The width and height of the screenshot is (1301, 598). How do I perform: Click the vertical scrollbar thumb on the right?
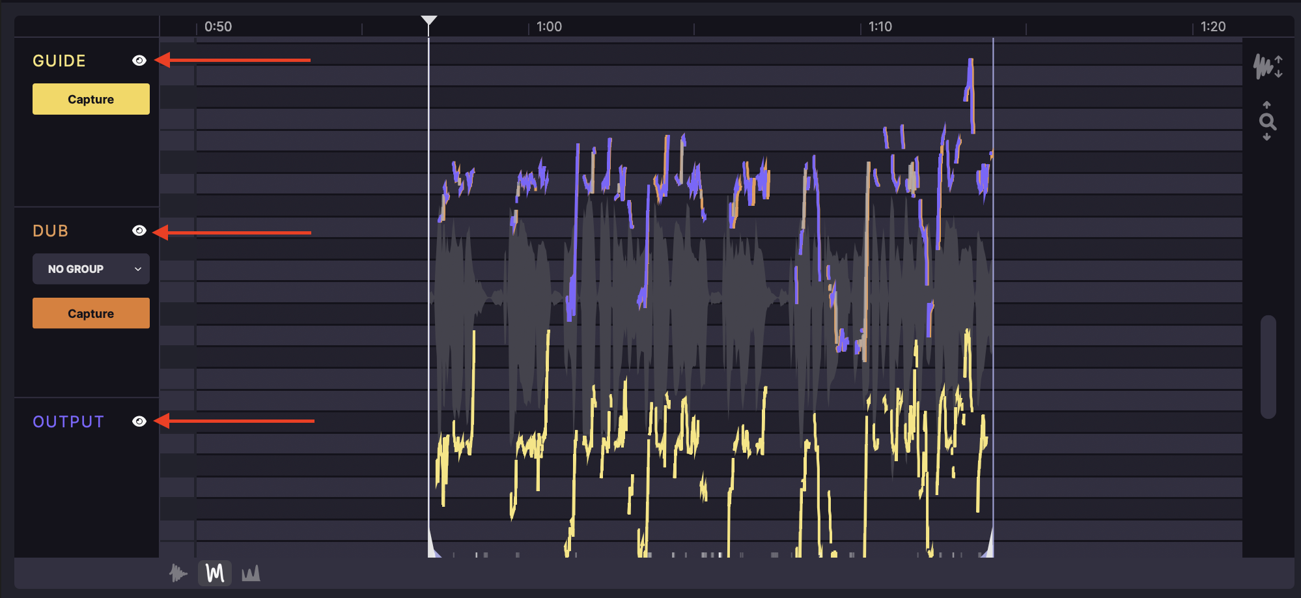pos(1268,367)
